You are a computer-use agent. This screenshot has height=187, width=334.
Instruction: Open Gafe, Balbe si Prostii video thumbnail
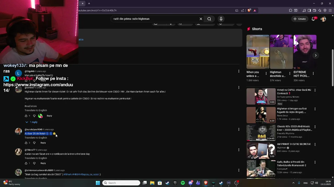coord(261,168)
